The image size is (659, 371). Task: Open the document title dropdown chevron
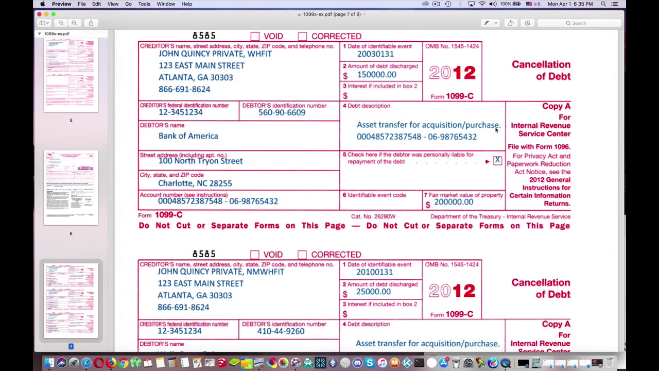pos(365,14)
